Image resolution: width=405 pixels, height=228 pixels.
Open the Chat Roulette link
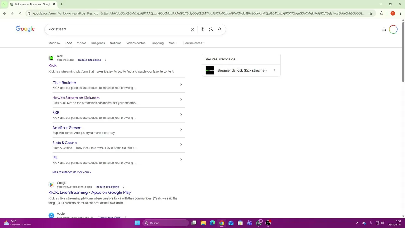(x=64, y=83)
